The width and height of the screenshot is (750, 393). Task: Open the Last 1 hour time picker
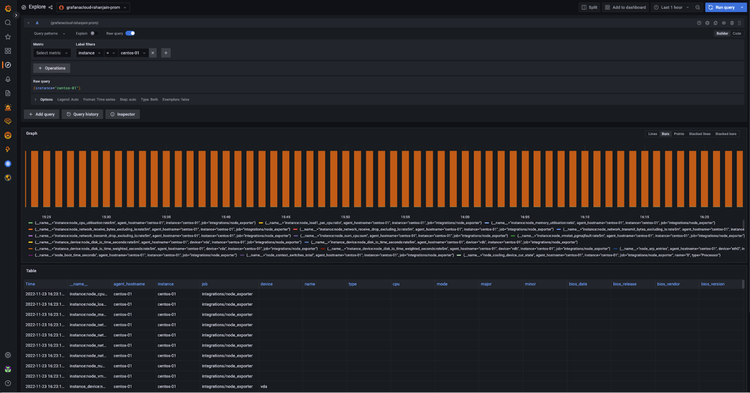pos(671,7)
